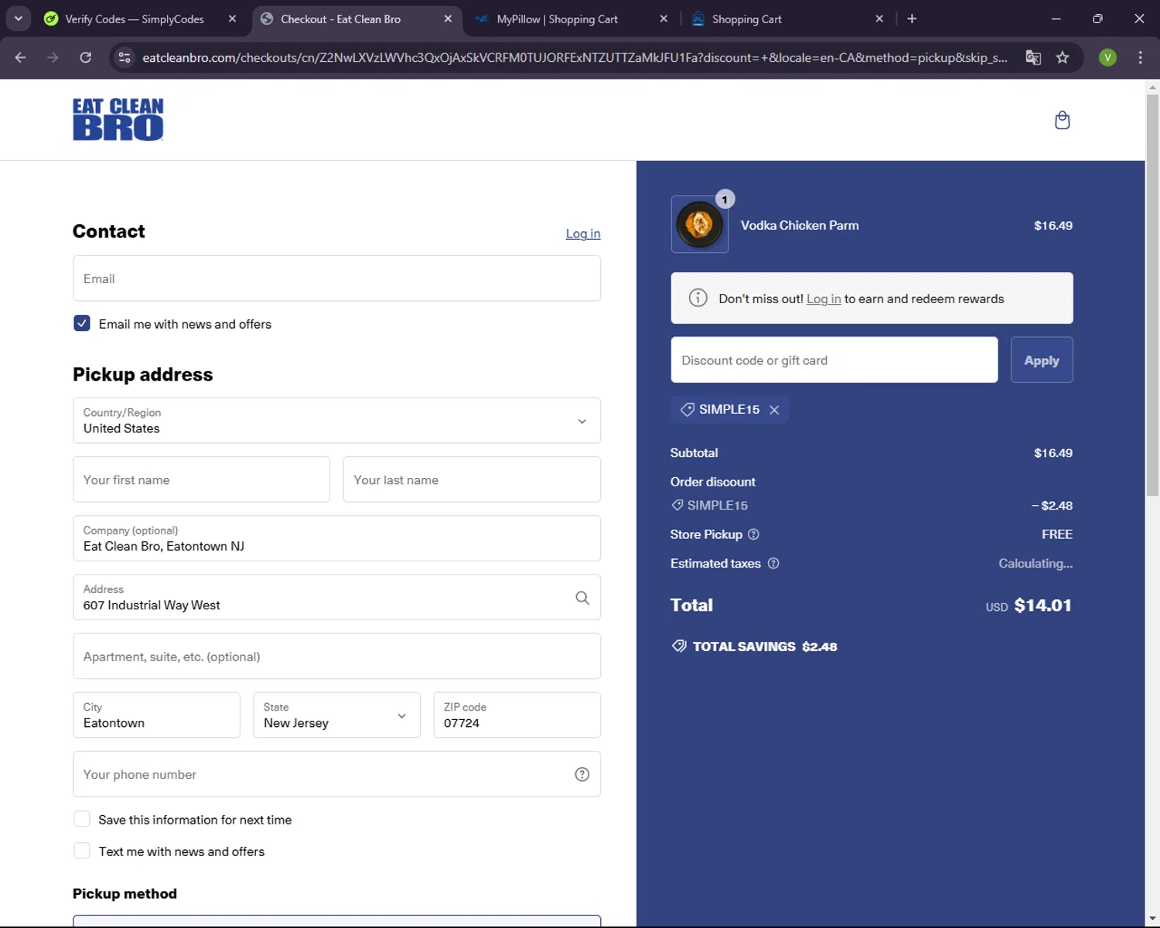Click the Vodka Chicken Parm product thumbnail
1160x928 pixels.
coord(700,225)
